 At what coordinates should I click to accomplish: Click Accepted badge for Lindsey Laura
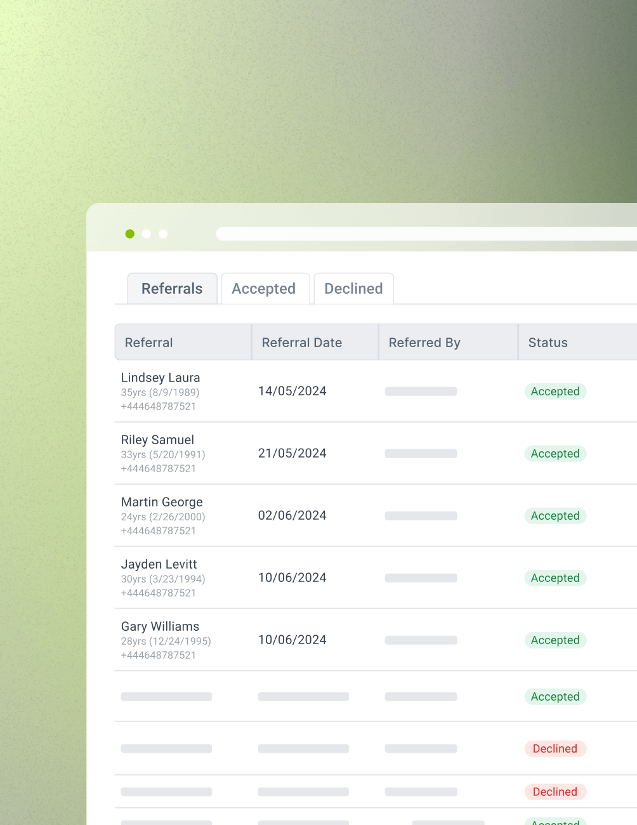click(x=555, y=392)
